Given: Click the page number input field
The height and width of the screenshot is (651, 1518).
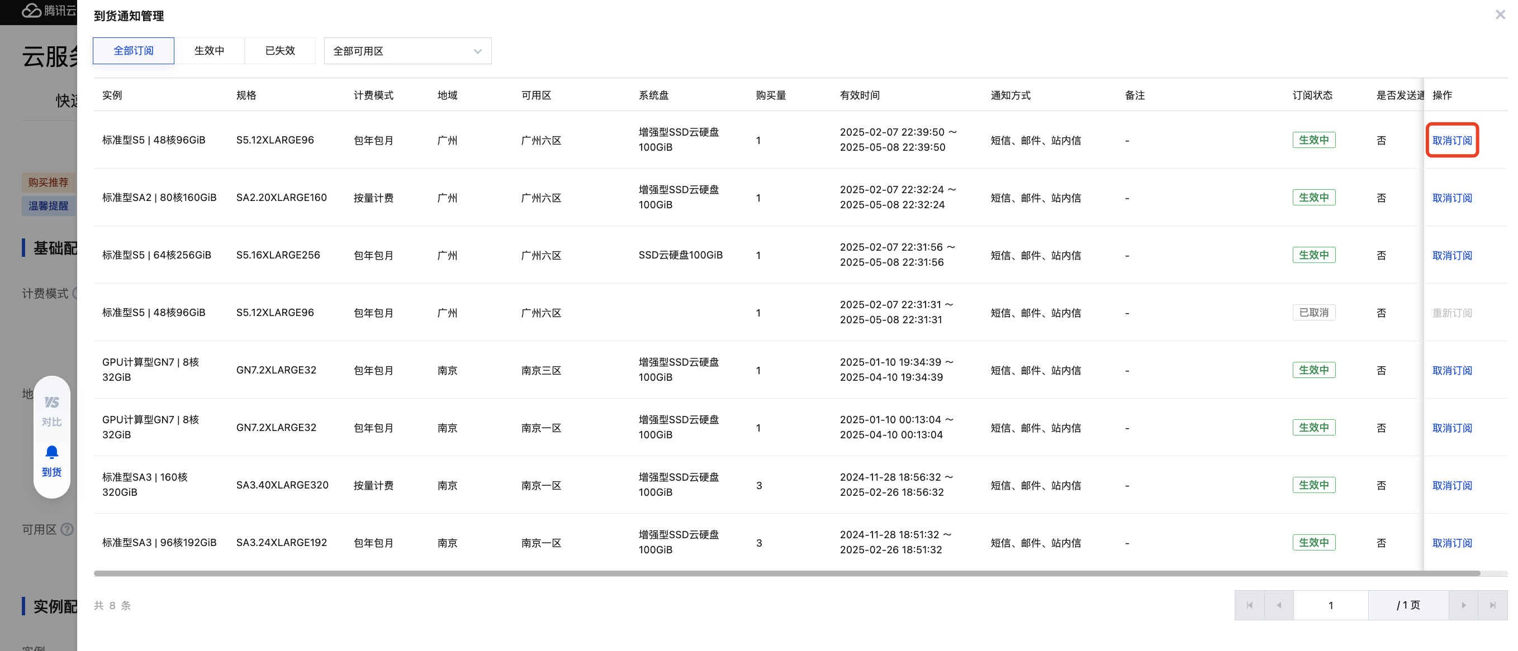Looking at the screenshot, I should pos(1331,605).
